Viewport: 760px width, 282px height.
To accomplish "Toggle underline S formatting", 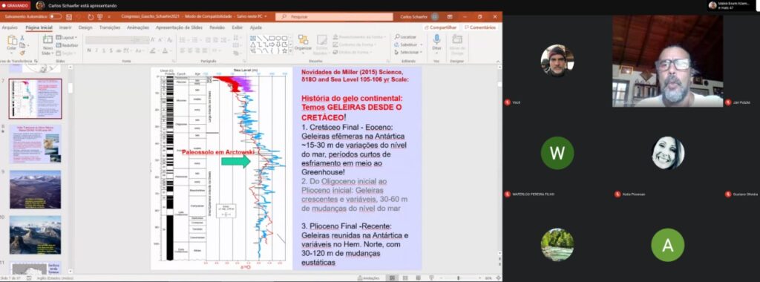I will click(x=104, y=50).
